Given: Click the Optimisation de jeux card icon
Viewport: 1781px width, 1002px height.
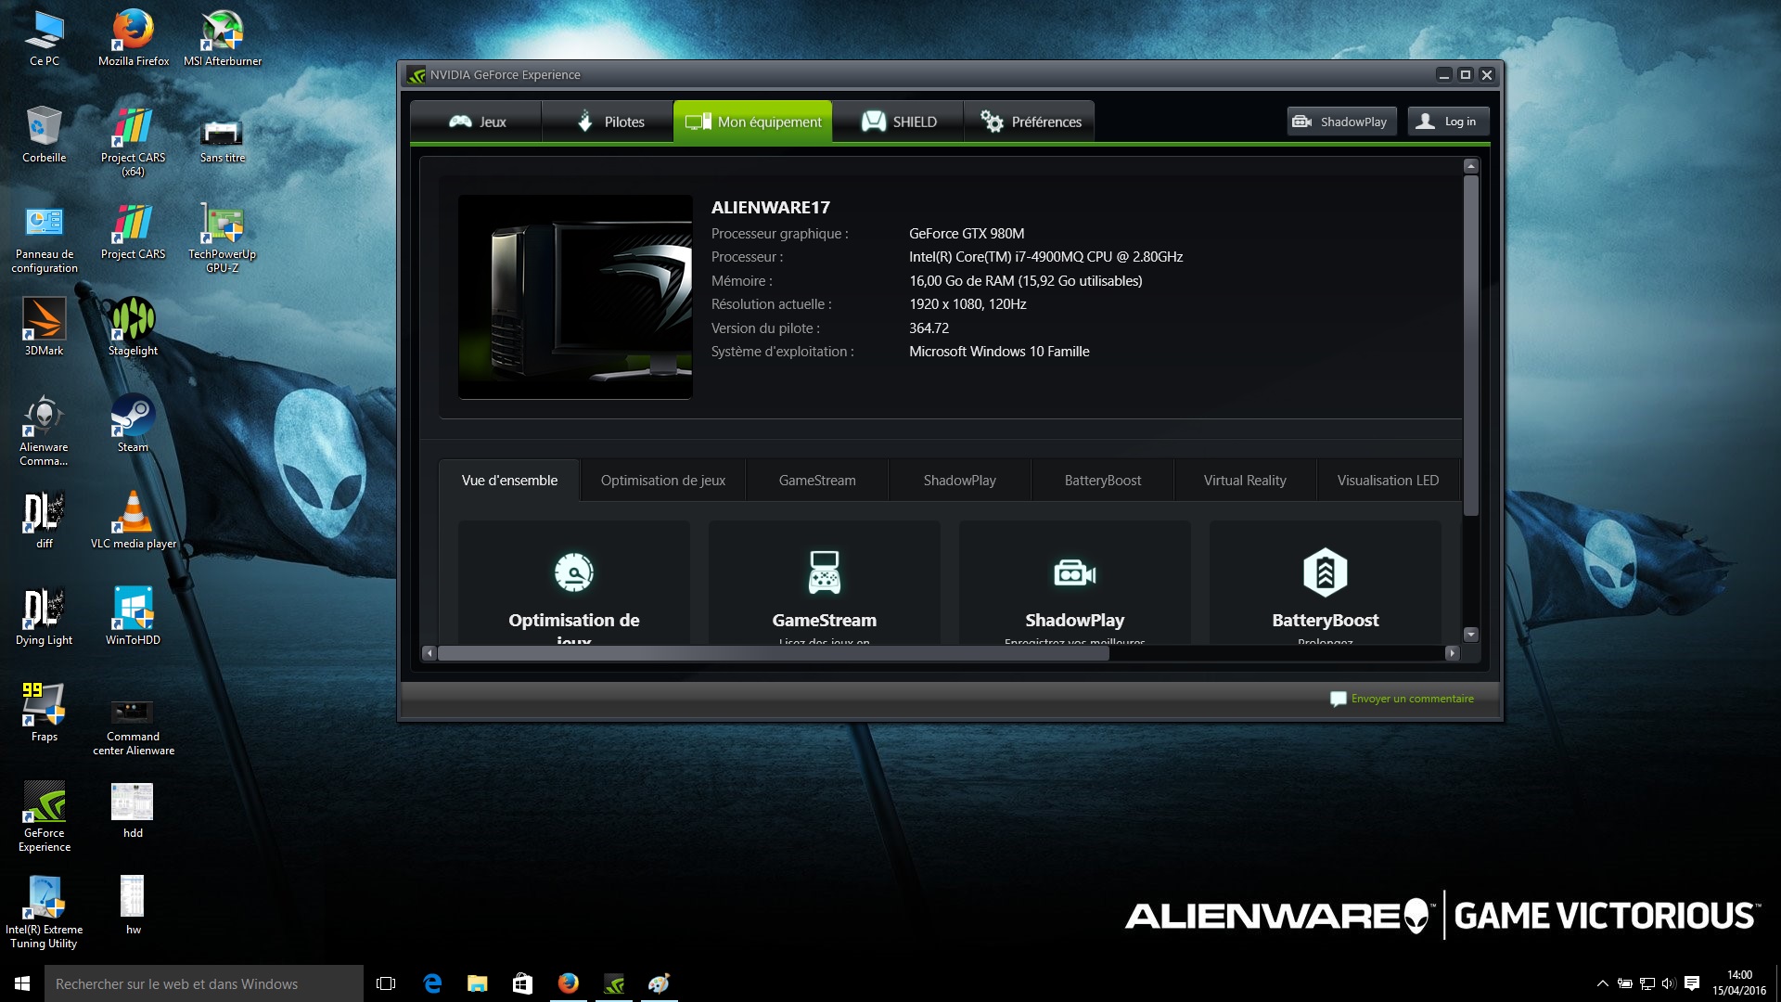Looking at the screenshot, I should point(574,572).
